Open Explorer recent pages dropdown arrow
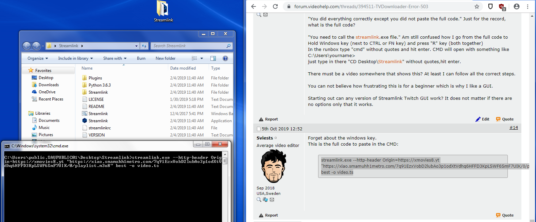 (43, 46)
